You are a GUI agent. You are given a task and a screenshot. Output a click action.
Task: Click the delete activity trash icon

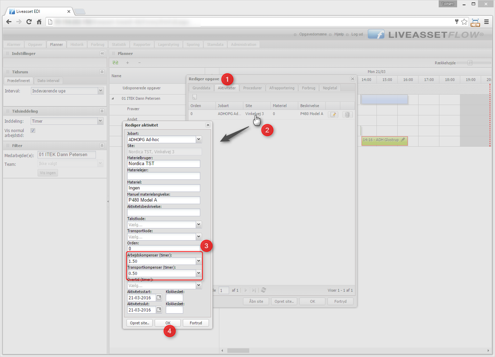tap(347, 114)
